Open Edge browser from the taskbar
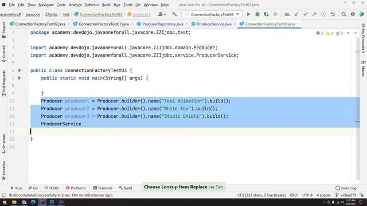 tap(33, 202)
